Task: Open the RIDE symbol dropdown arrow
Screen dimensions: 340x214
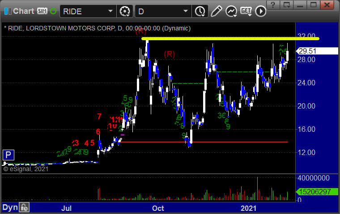Action: coord(110,11)
